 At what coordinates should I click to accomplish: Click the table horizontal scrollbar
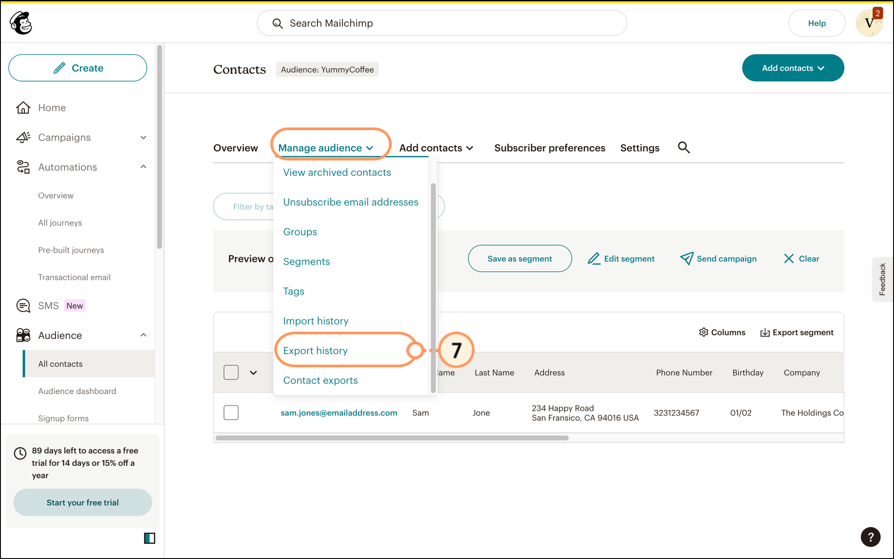392,438
